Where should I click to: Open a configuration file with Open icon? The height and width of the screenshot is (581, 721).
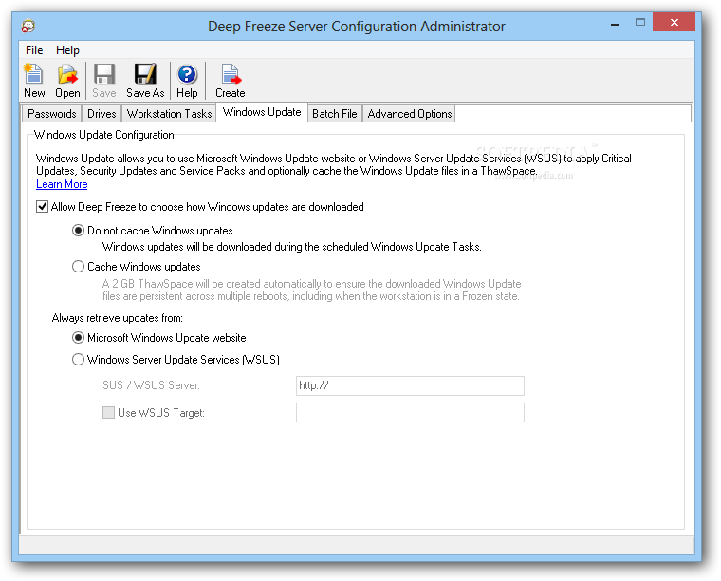coord(67,81)
